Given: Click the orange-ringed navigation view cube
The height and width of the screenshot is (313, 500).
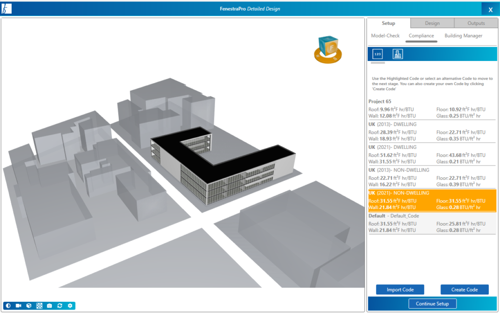Looking at the screenshot, I should point(328,49).
